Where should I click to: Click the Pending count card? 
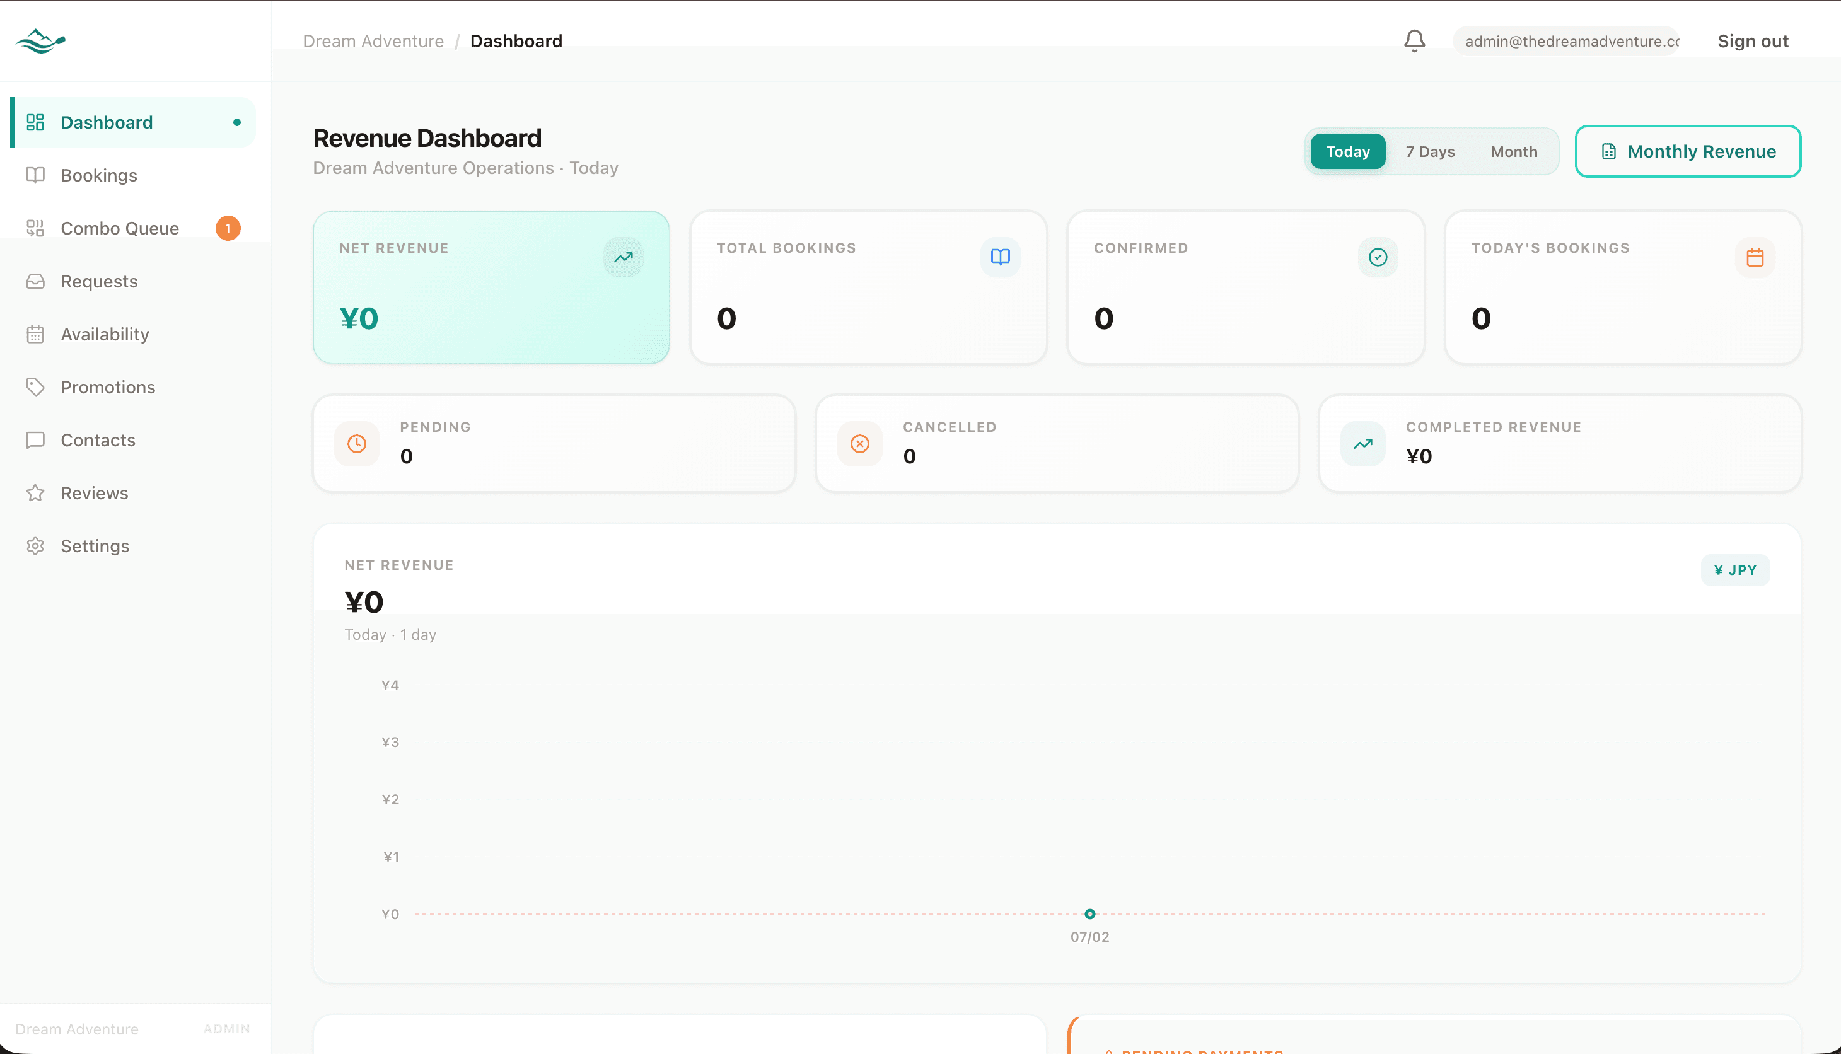(554, 444)
